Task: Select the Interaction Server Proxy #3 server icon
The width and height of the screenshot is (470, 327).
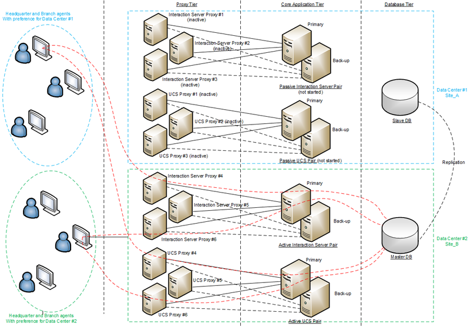Action: (x=155, y=65)
